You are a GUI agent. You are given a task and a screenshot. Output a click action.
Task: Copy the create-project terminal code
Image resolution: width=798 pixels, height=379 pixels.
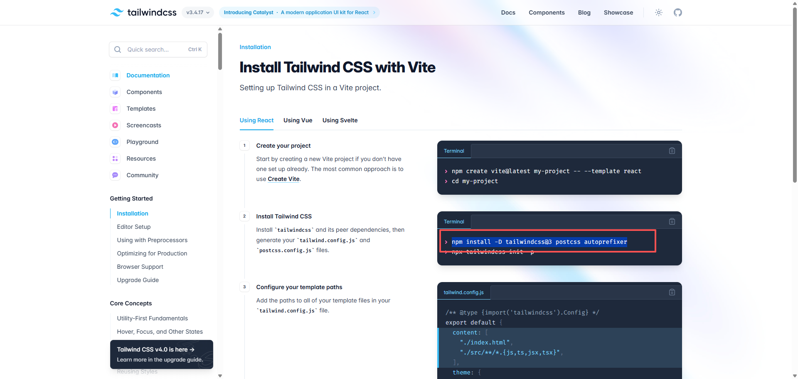coord(672,151)
